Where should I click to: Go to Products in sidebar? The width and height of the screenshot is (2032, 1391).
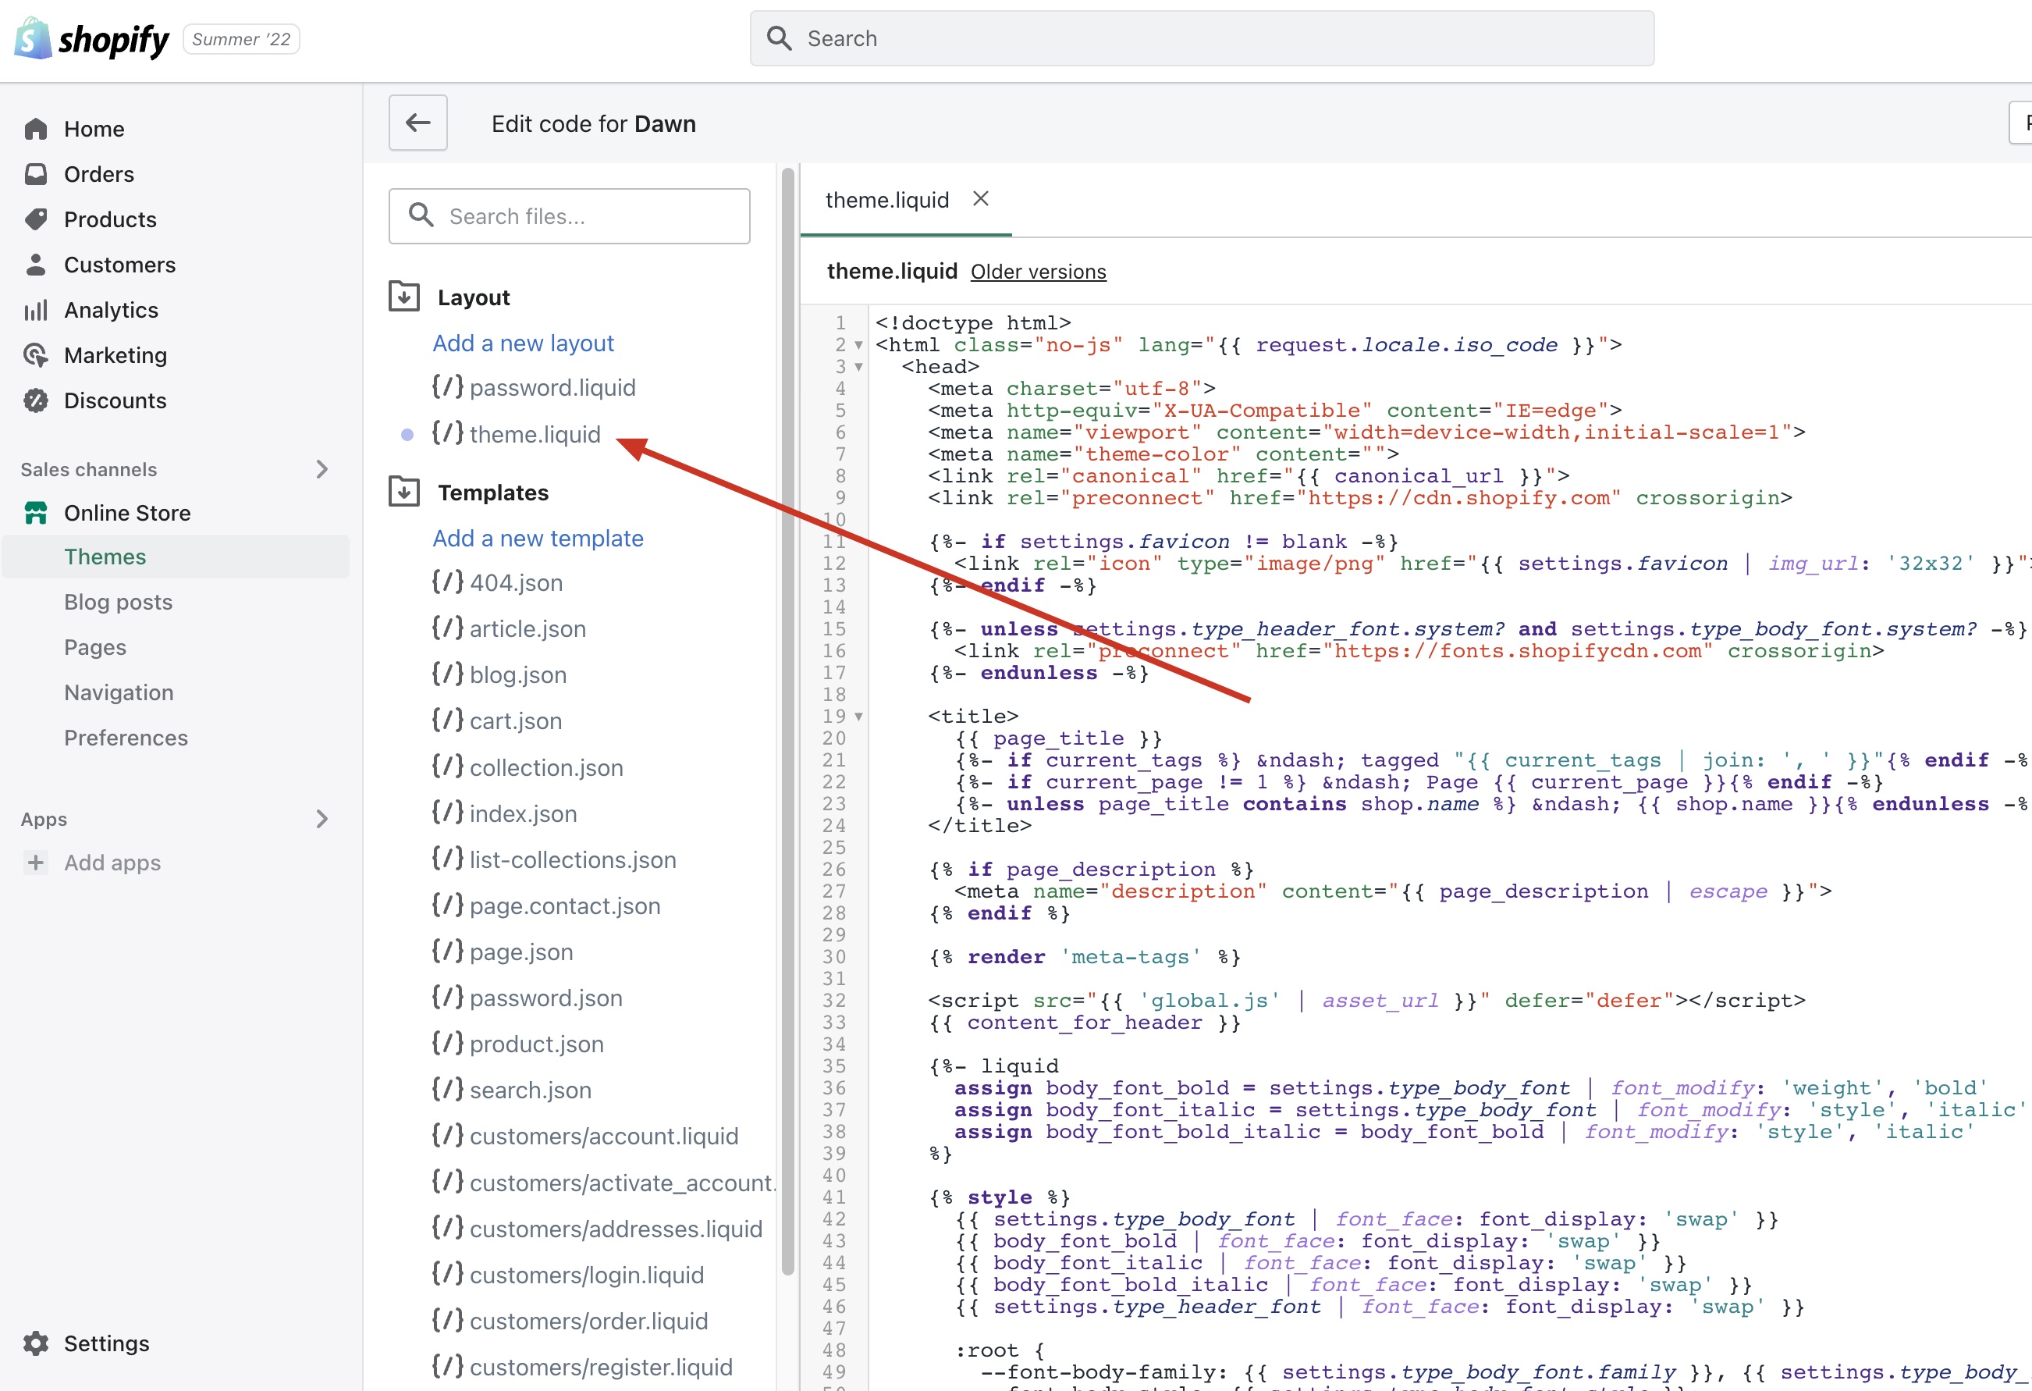point(109,219)
